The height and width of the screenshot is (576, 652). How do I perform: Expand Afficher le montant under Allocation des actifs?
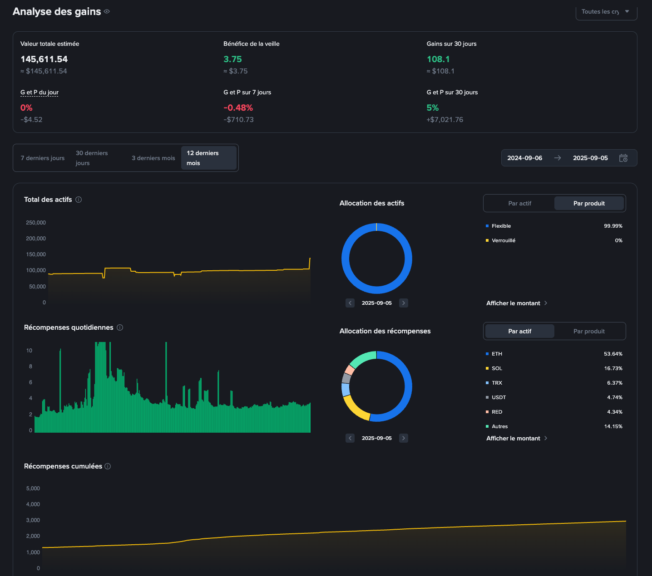[x=516, y=303]
